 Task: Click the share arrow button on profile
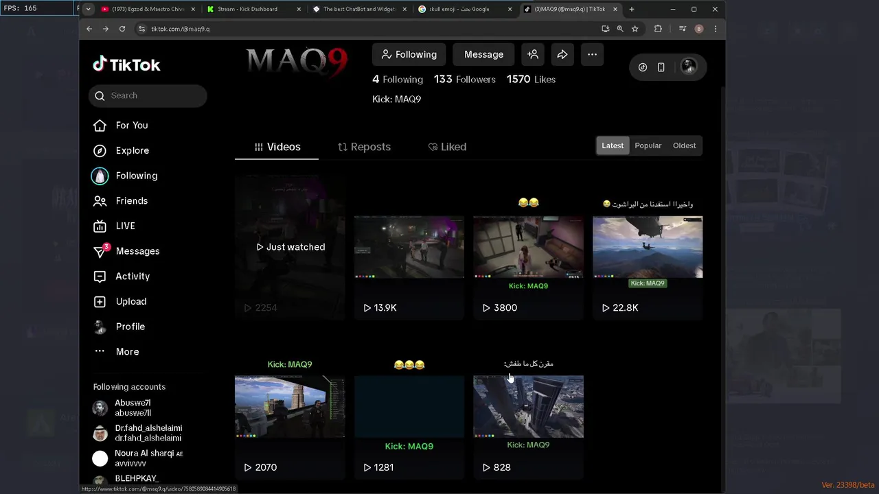562,54
